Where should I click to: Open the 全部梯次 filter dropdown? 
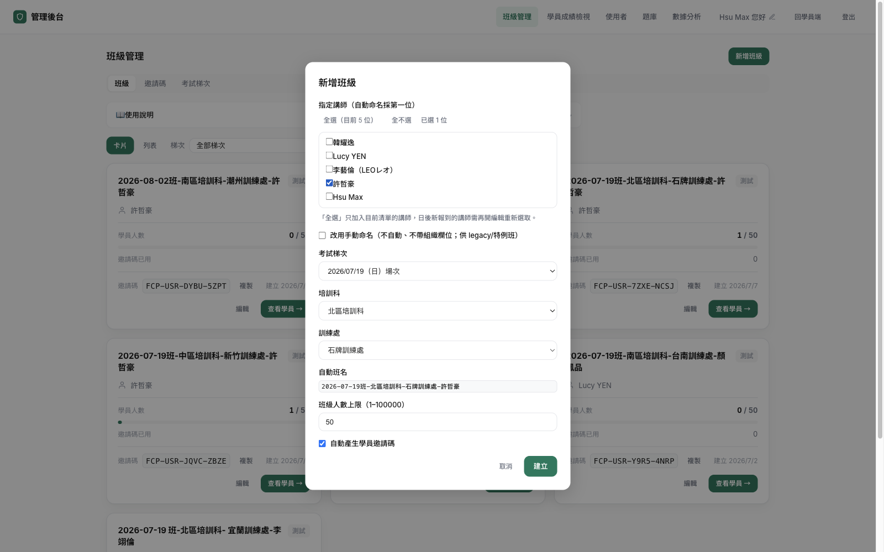(248, 145)
